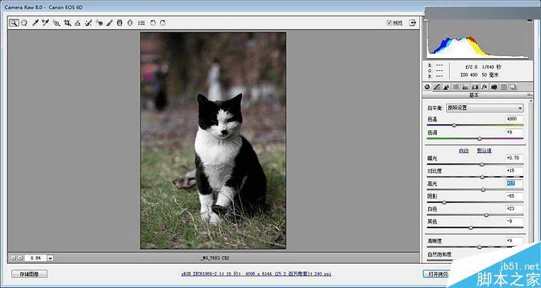The height and width of the screenshot is (288, 541).
Task: Open the HSL / Grayscale panel tab
Action: pos(456,87)
